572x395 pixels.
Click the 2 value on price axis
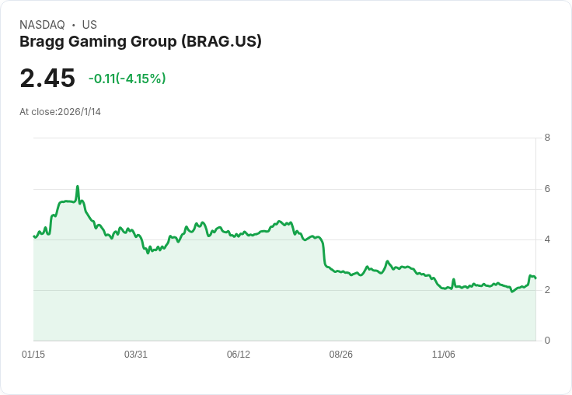pos(547,290)
